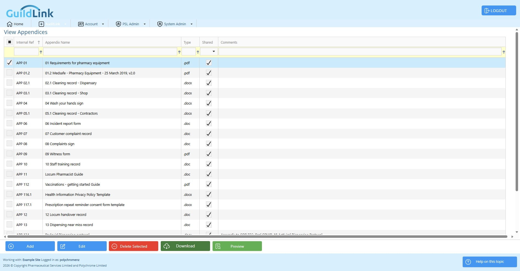Screen dimensions: 520x271
Task: Click the Add button
Action: [x=30, y=246]
